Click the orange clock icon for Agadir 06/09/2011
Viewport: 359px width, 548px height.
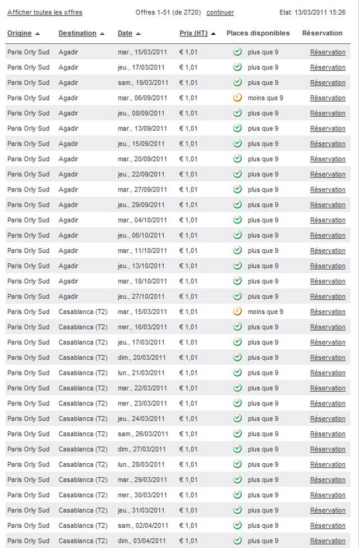coord(237,98)
